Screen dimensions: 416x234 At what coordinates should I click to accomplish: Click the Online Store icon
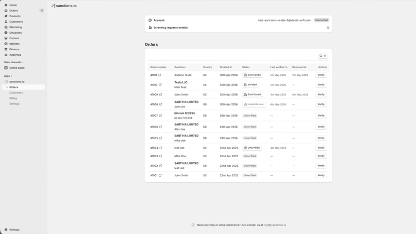(6, 68)
